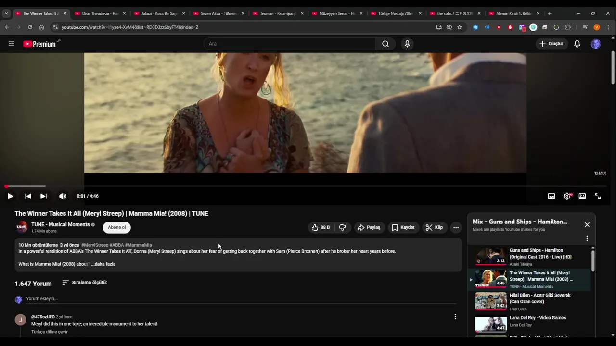
Task: Open Chrome media control icon
Action: [585, 27]
